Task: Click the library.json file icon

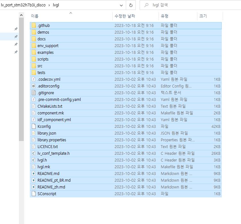Action: point(34,133)
